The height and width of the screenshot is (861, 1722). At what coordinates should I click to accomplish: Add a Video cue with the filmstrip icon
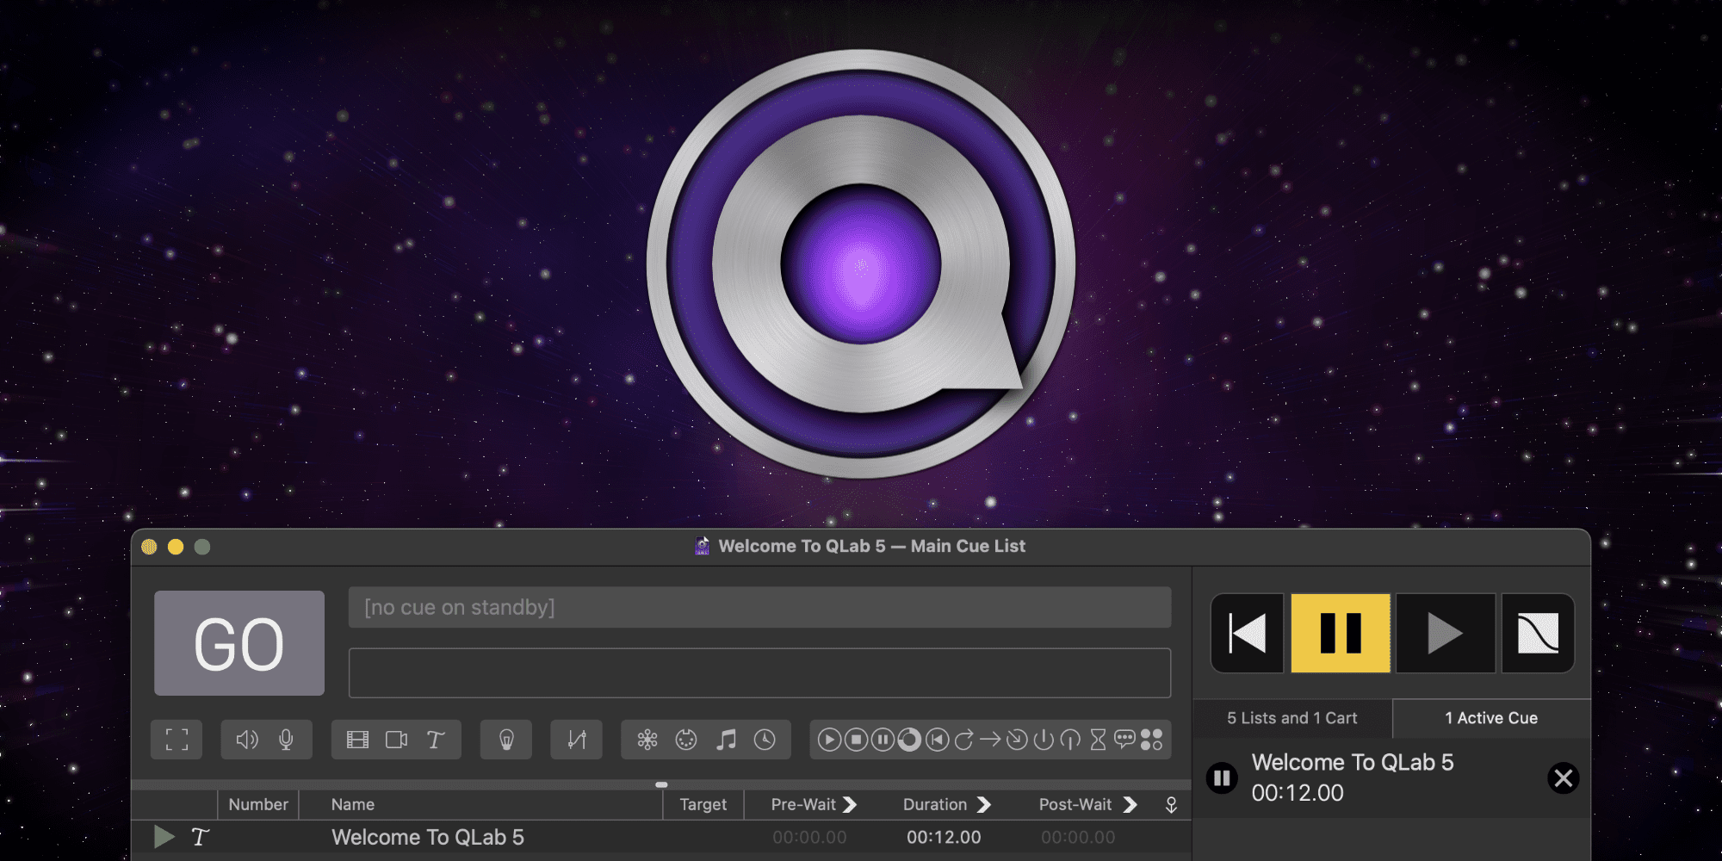pos(357,740)
